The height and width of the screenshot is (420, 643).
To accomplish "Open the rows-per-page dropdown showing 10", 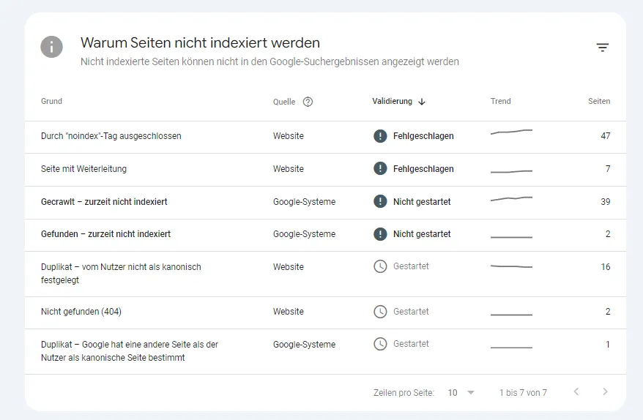I will 461,392.
